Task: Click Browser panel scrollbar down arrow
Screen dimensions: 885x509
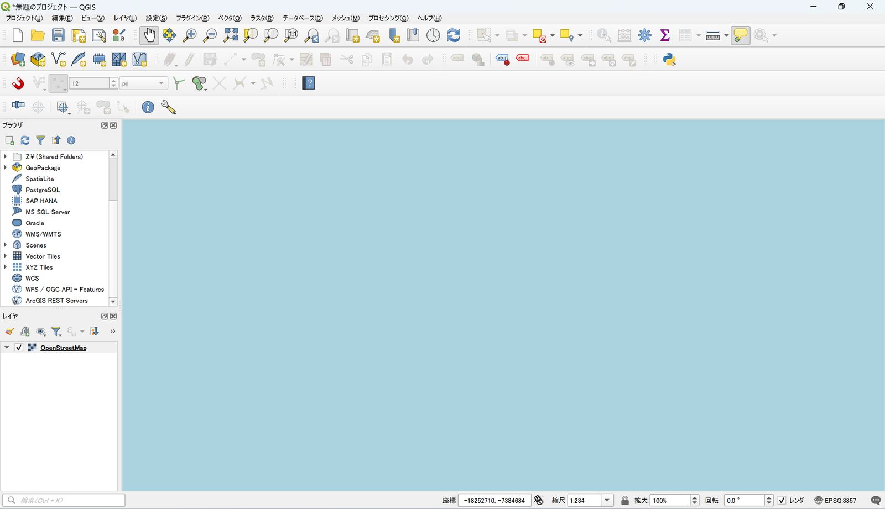Action: tap(113, 302)
